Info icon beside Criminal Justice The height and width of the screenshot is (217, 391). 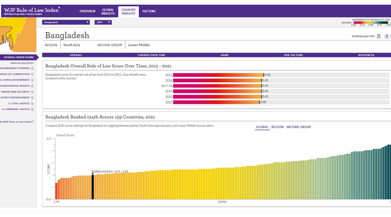click(x=32, y=109)
